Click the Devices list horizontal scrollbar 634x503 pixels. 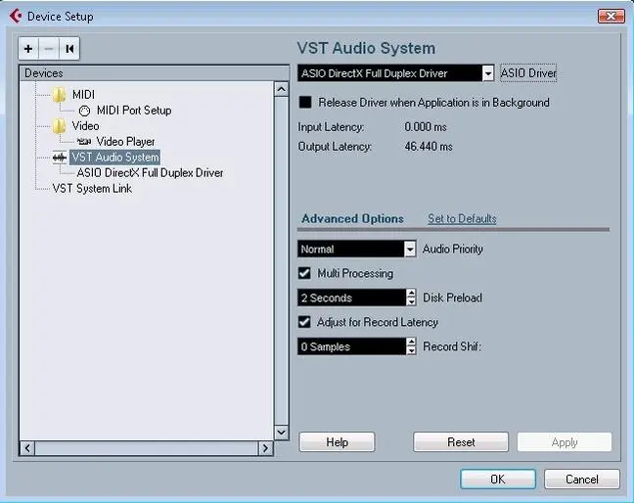147,448
